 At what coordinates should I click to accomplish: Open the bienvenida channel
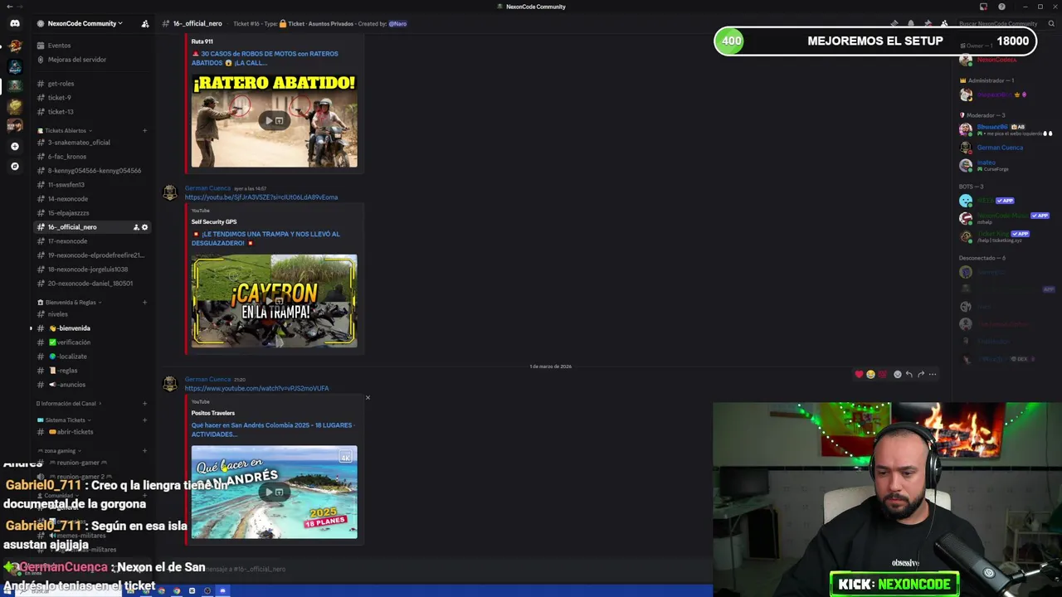(69, 328)
